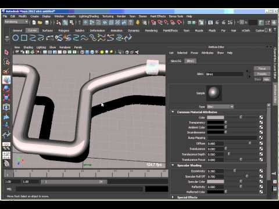Image resolution: width=279 pixels, height=209 pixels.
Task: Click the yellow lock icon in status line
Action: click(x=138, y=23)
